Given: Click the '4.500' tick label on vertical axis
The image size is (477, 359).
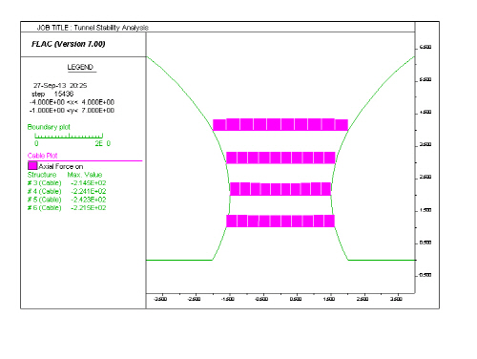Looking at the screenshot, I should [425, 113].
